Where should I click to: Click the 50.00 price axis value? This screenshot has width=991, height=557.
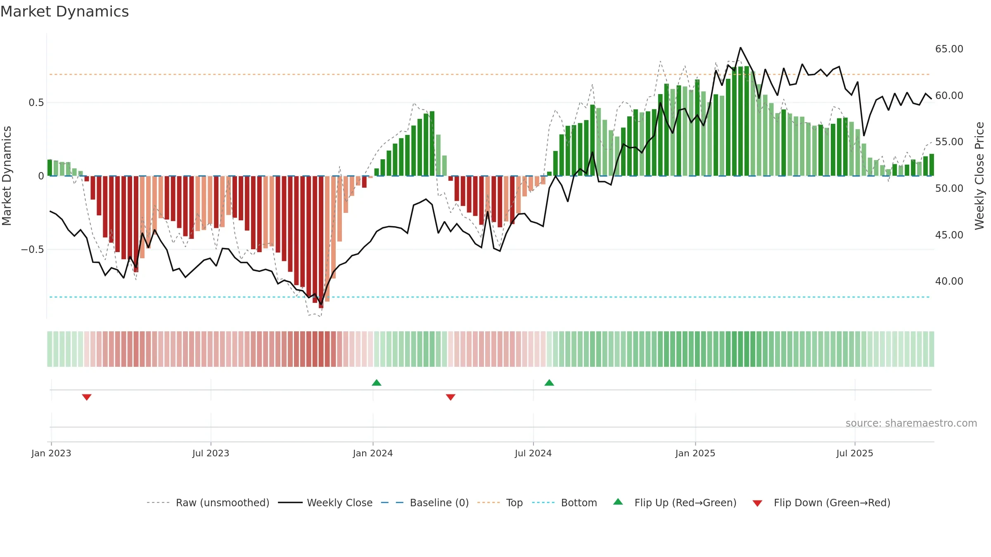click(x=949, y=188)
